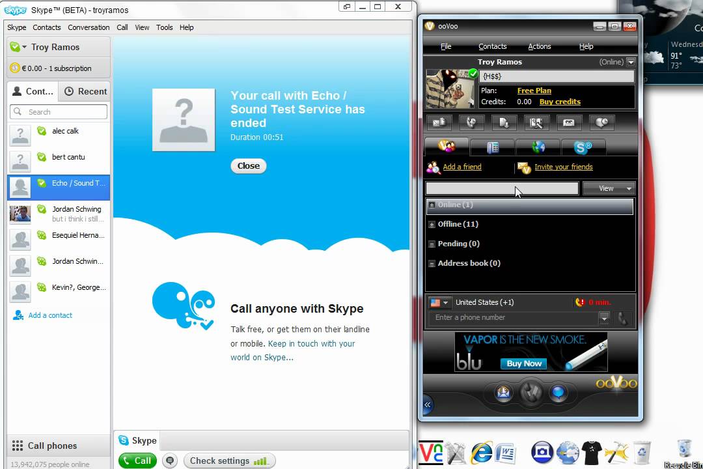Click the ooVoo status message field
Viewport: 703px width, 469px height.
pyautogui.click(x=557, y=76)
